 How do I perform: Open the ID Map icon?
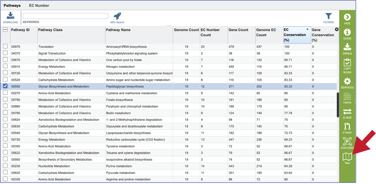[347, 112]
